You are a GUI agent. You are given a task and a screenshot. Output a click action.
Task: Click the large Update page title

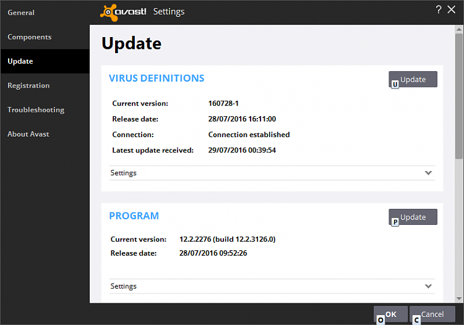pyautogui.click(x=131, y=44)
